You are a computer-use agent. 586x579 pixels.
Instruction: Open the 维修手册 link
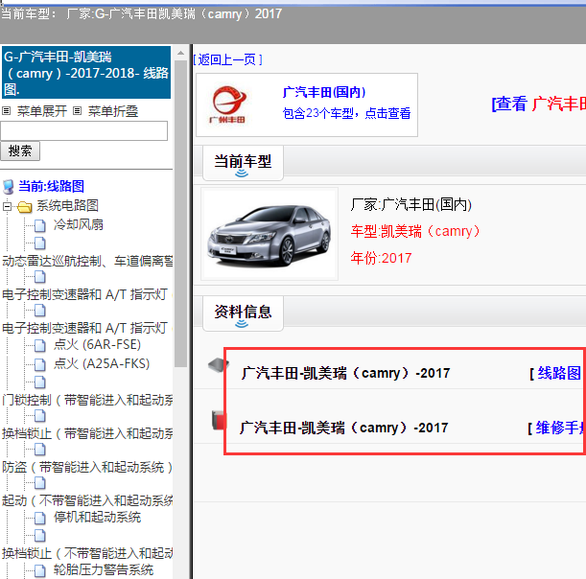coord(559,428)
